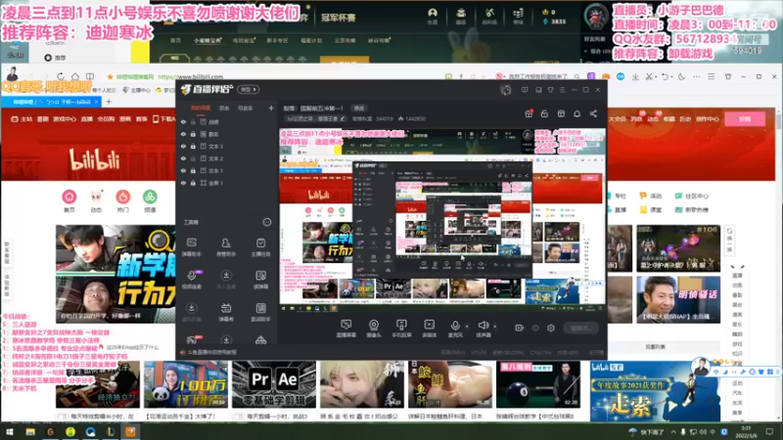The width and height of the screenshot is (783, 440).
Task: Open Windows Start menu
Action: click(10, 431)
